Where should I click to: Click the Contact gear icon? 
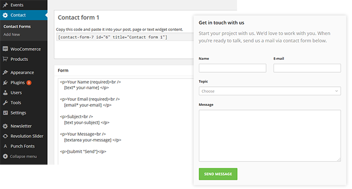5,15
